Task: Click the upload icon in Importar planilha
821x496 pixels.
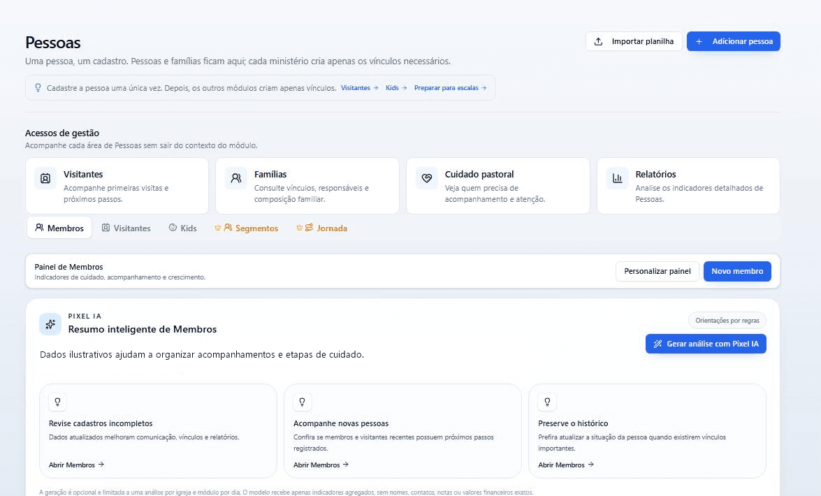Action: pos(599,41)
